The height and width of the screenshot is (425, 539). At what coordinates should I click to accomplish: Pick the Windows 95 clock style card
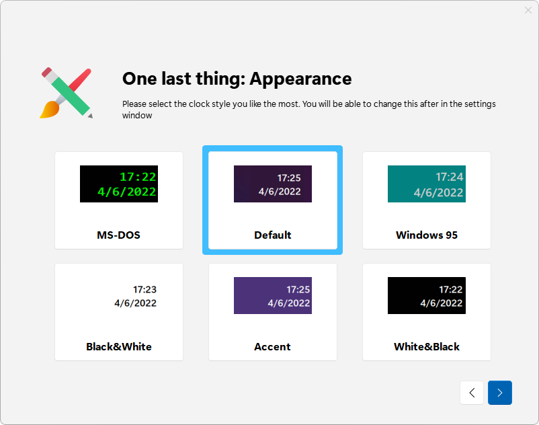coord(427,200)
